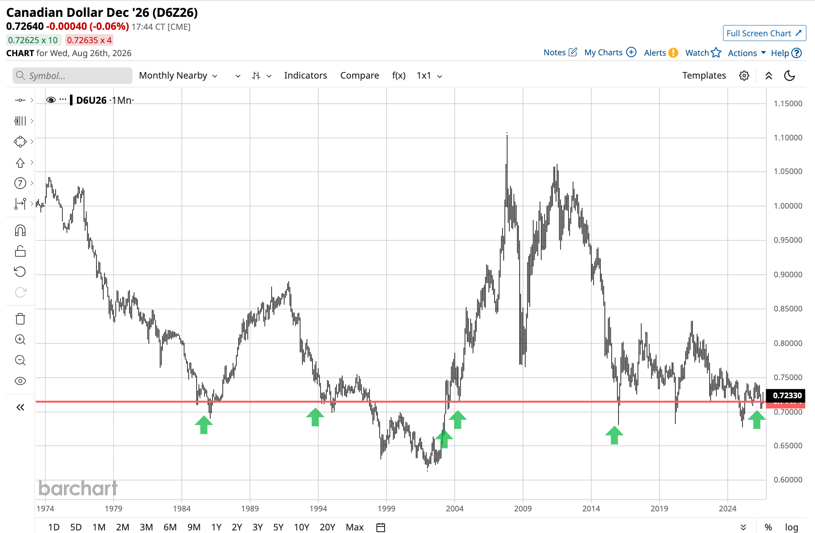Select the 5D time range
This screenshot has width=815, height=533.
coord(76,527)
